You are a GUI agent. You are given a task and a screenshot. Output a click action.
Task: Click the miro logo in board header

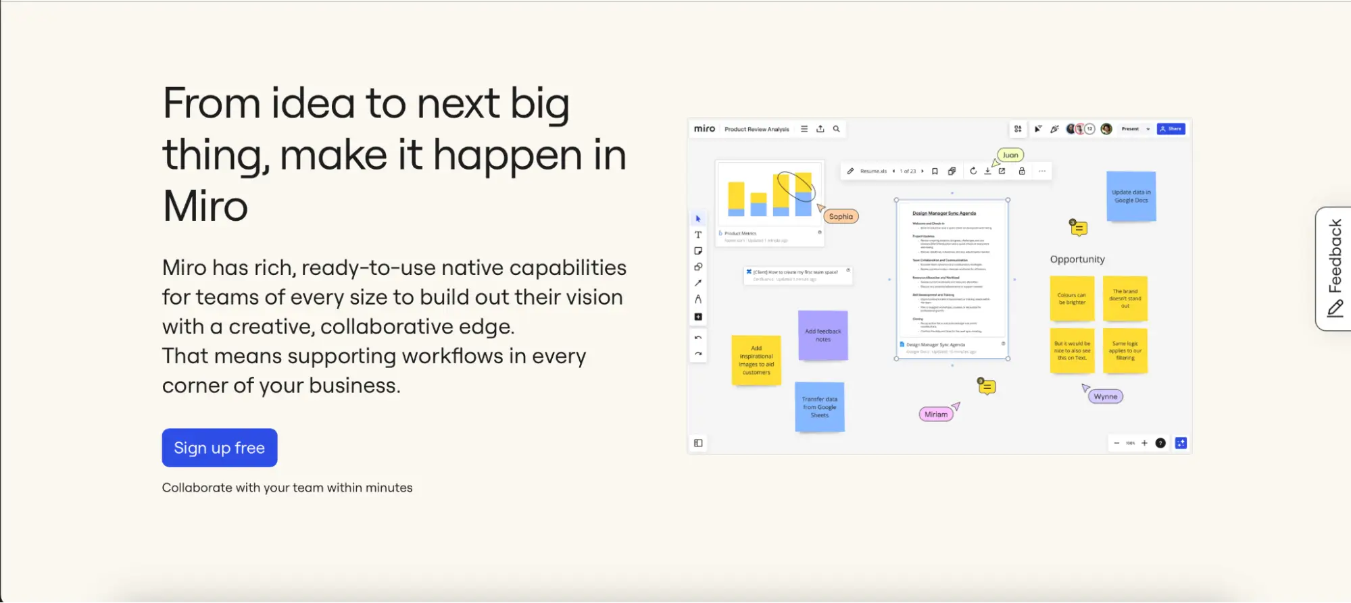(704, 129)
